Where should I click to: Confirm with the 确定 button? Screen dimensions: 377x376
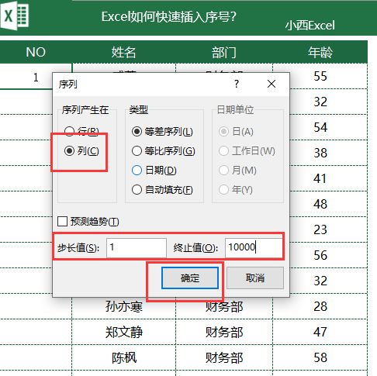click(x=190, y=278)
